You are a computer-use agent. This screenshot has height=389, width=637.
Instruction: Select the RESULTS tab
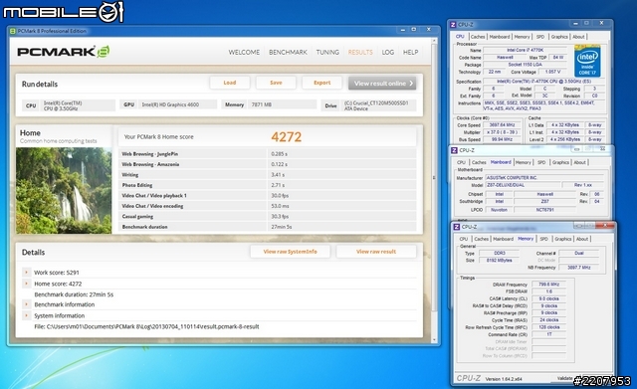360,53
